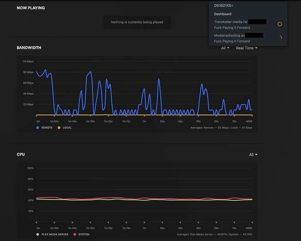Click the 40% CPU axis label

[x=31, y=200]
